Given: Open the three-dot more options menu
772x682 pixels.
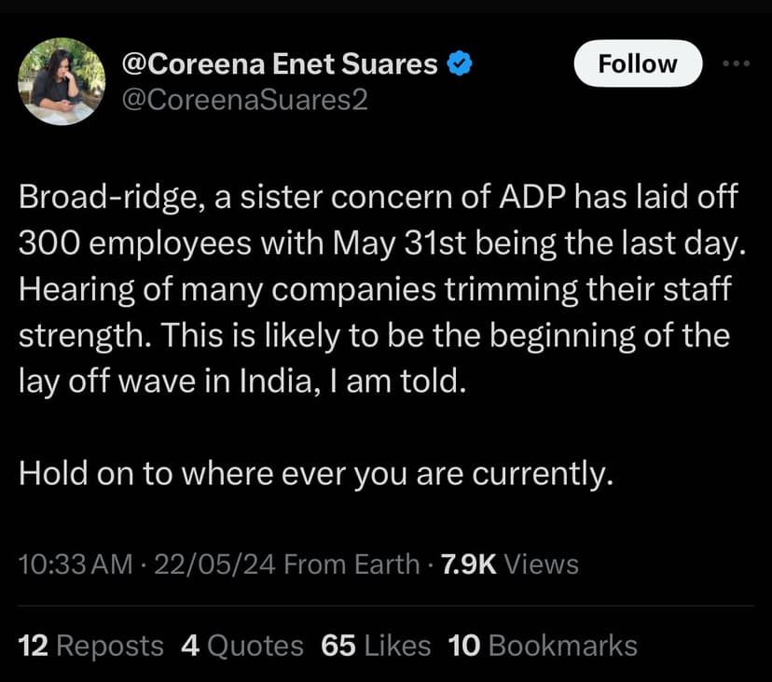Looking at the screenshot, I should pos(737,63).
